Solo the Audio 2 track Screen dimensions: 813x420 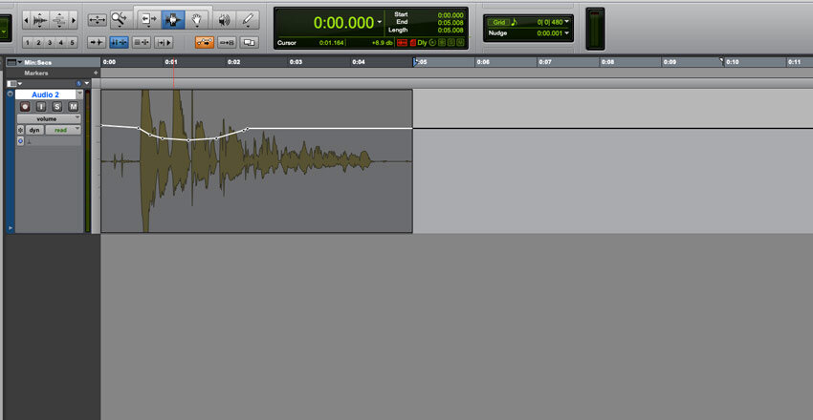pyautogui.click(x=57, y=107)
